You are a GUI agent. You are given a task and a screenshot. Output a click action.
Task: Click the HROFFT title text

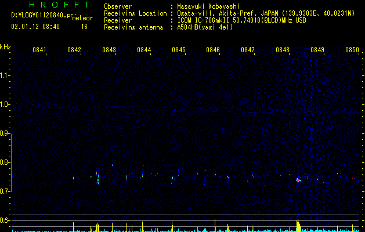point(59,5)
